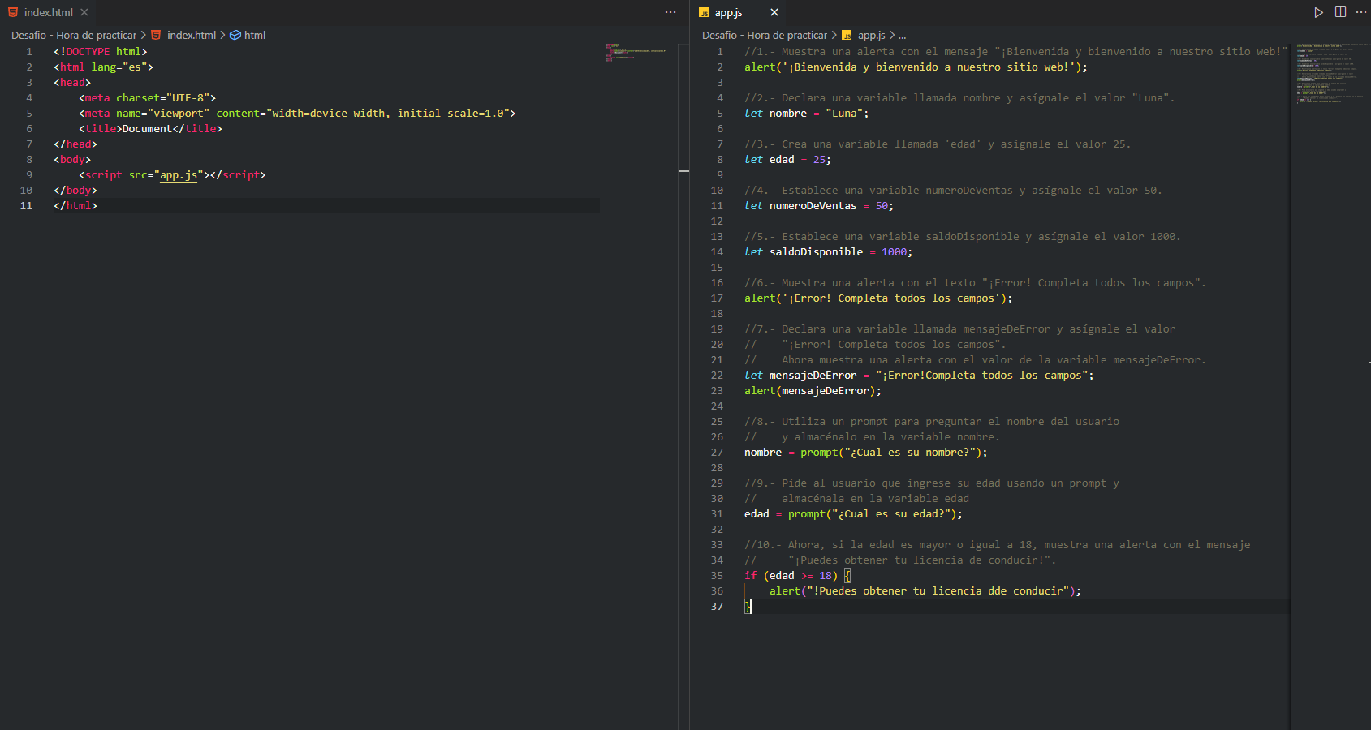Close the app.js tab
1371x730 pixels.
(774, 12)
